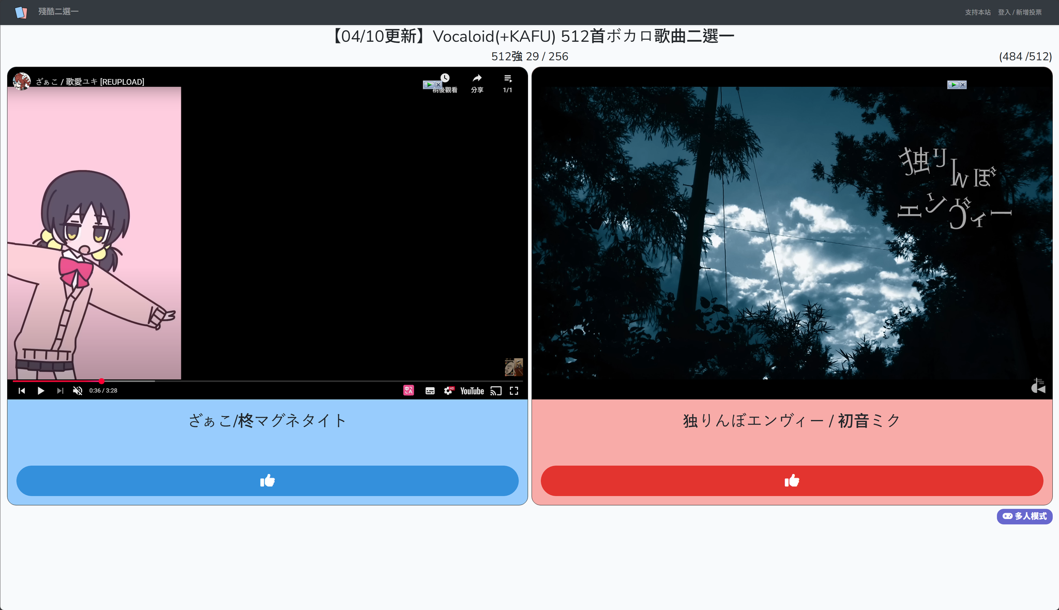This screenshot has width=1059, height=610.
Task: Click the video progress bar scrubber
Action: click(101, 381)
